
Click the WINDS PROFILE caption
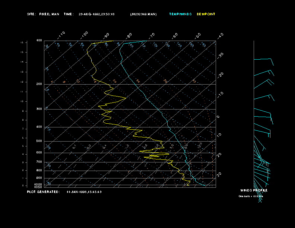pyautogui.click(x=254, y=190)
